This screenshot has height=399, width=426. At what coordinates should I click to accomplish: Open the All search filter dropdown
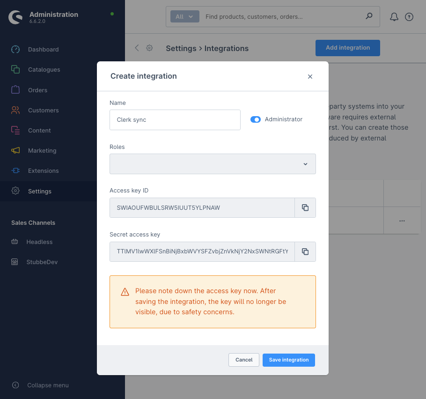point(184,16)
